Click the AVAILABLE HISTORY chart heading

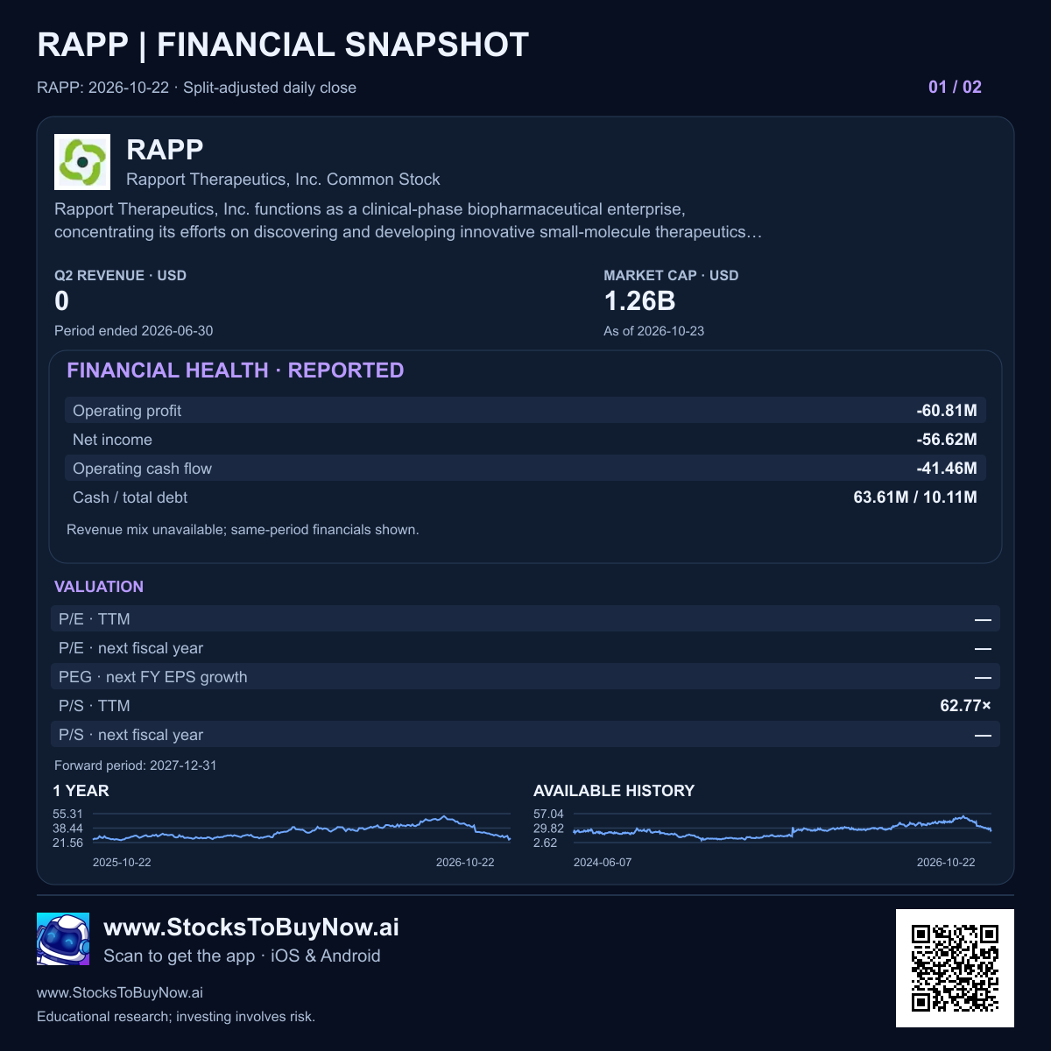[x=614, y=791]
